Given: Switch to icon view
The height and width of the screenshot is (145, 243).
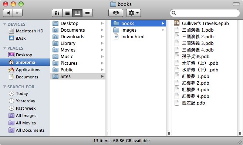Looking at the screenshot, I should pyautogui.click(x=57, y=13).
